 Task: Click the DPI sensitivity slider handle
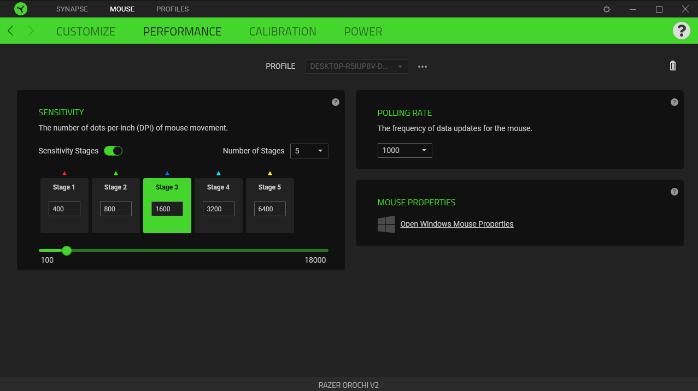tap(67, 251)
